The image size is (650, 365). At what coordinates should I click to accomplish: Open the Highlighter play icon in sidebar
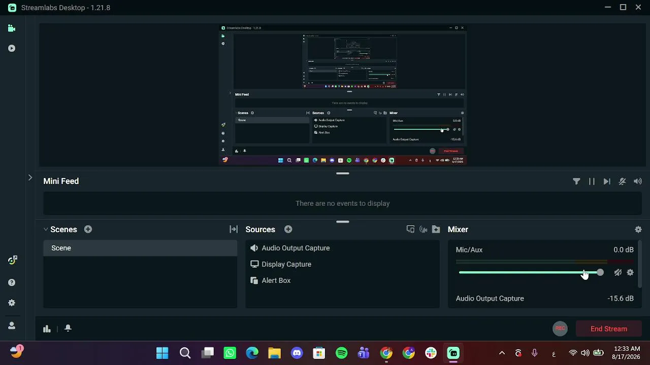pos(12,48)
